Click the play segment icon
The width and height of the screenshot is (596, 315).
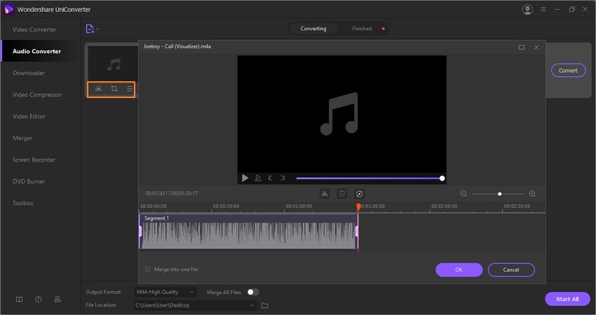click(258, 178)
